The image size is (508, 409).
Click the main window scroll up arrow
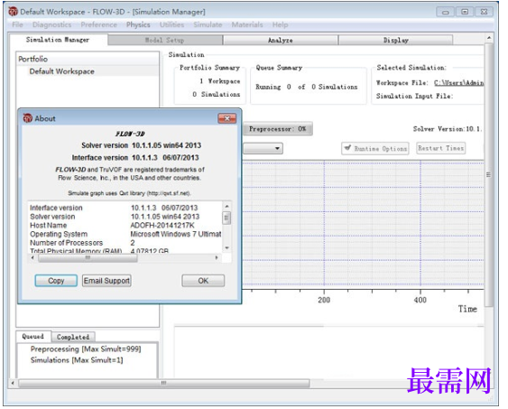(x=489, y=38)
